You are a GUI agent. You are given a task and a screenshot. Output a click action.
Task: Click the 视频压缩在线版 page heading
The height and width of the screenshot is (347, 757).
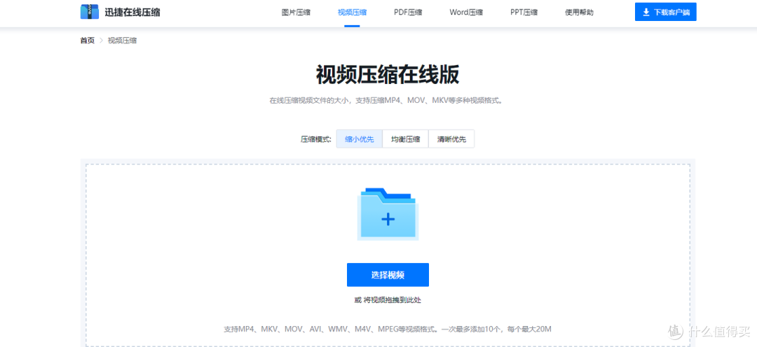388,75
